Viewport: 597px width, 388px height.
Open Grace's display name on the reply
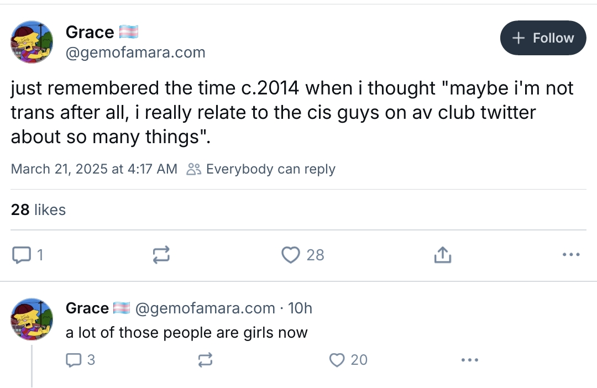87,308
